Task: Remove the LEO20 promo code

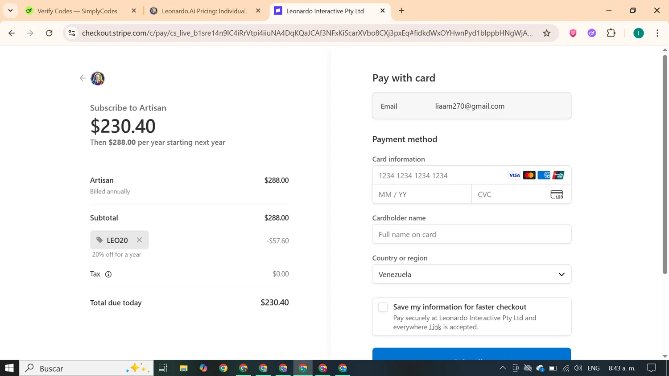Action: tap(140, 240)
